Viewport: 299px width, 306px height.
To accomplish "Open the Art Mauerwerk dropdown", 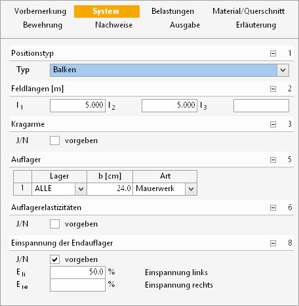I will tap(191, 189).
